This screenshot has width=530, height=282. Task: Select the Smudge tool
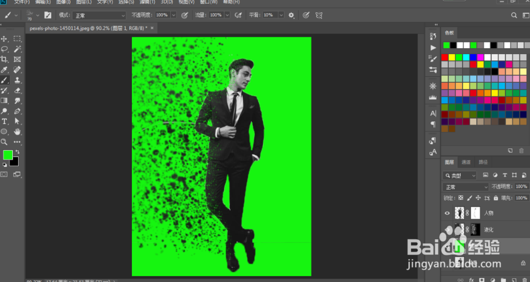17,101
